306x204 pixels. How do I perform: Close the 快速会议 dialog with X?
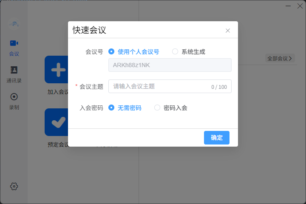tap(228, 31)
